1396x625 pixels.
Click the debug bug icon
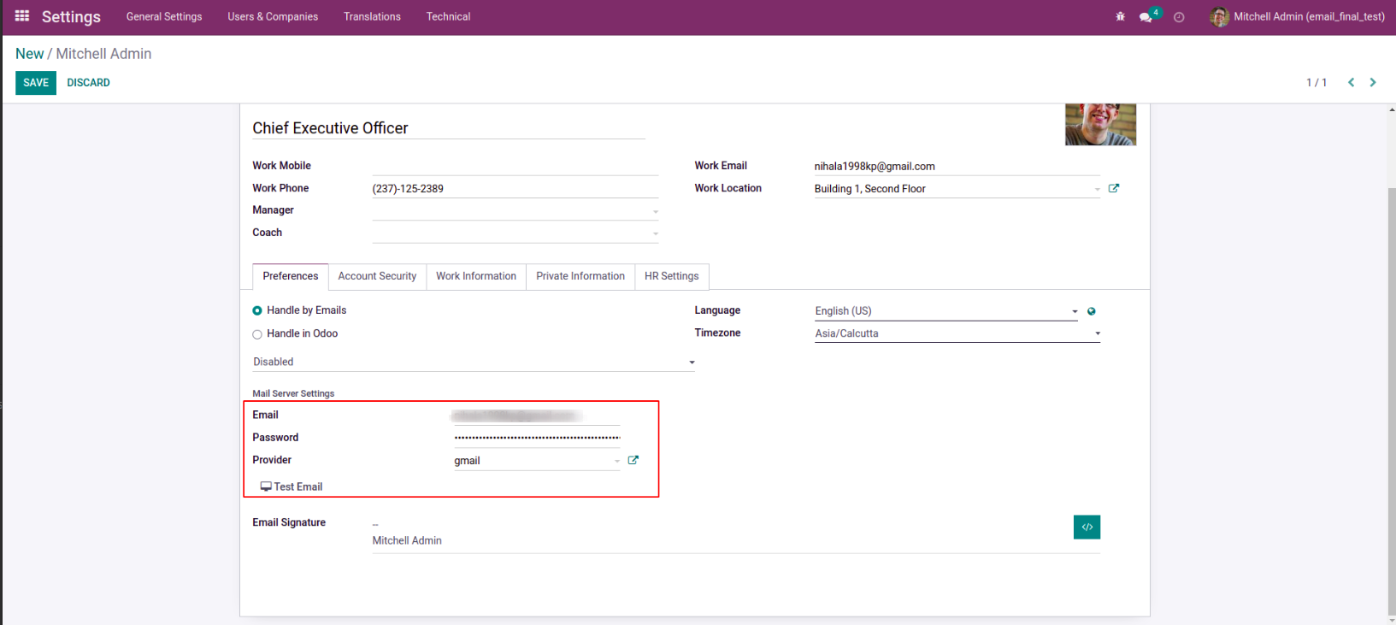[x=1120, y=17]
